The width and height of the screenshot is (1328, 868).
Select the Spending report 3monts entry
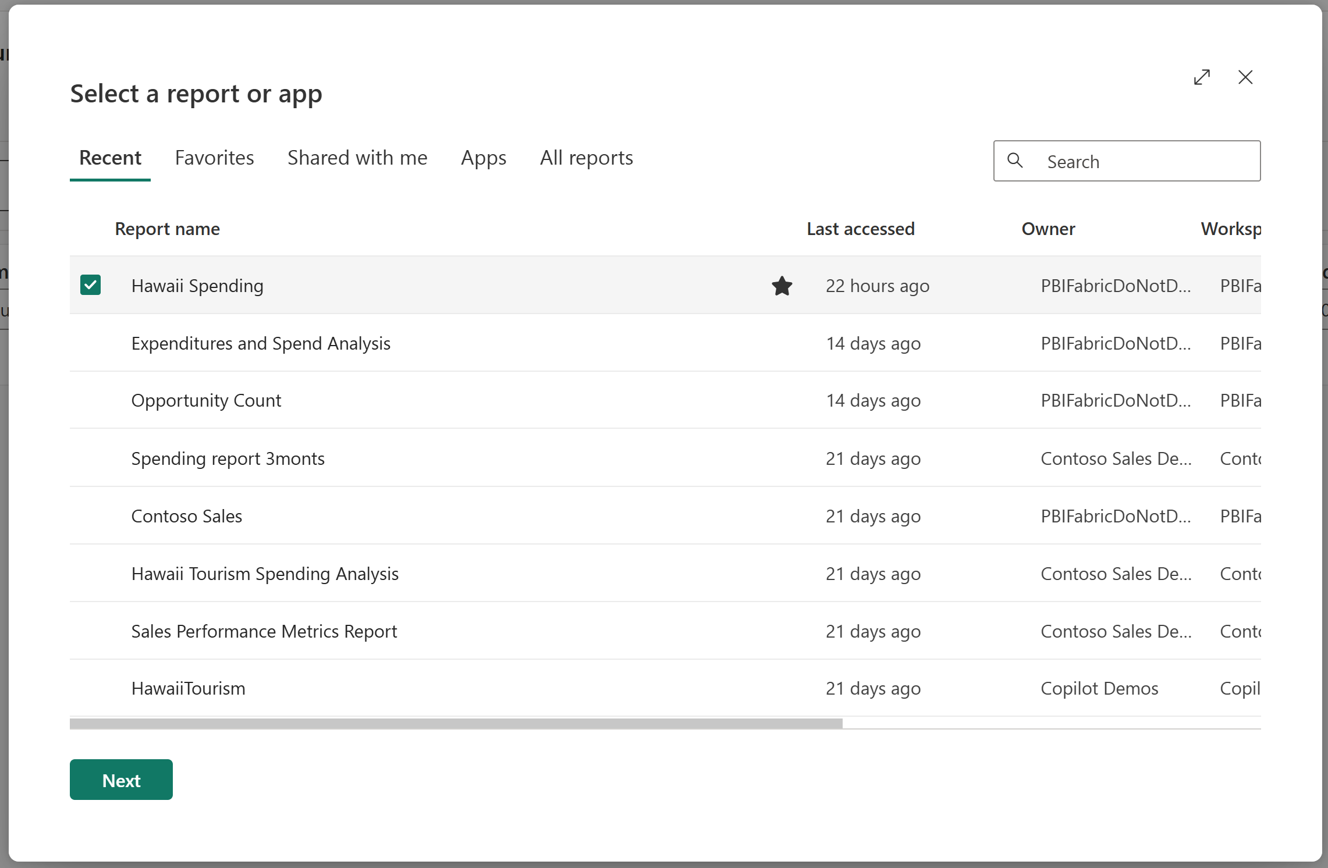[229, 457]
